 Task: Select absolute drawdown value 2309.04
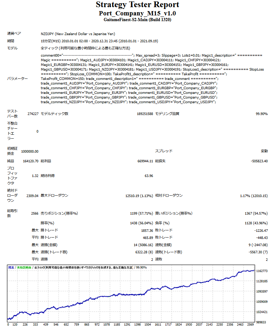click(32, 196)
